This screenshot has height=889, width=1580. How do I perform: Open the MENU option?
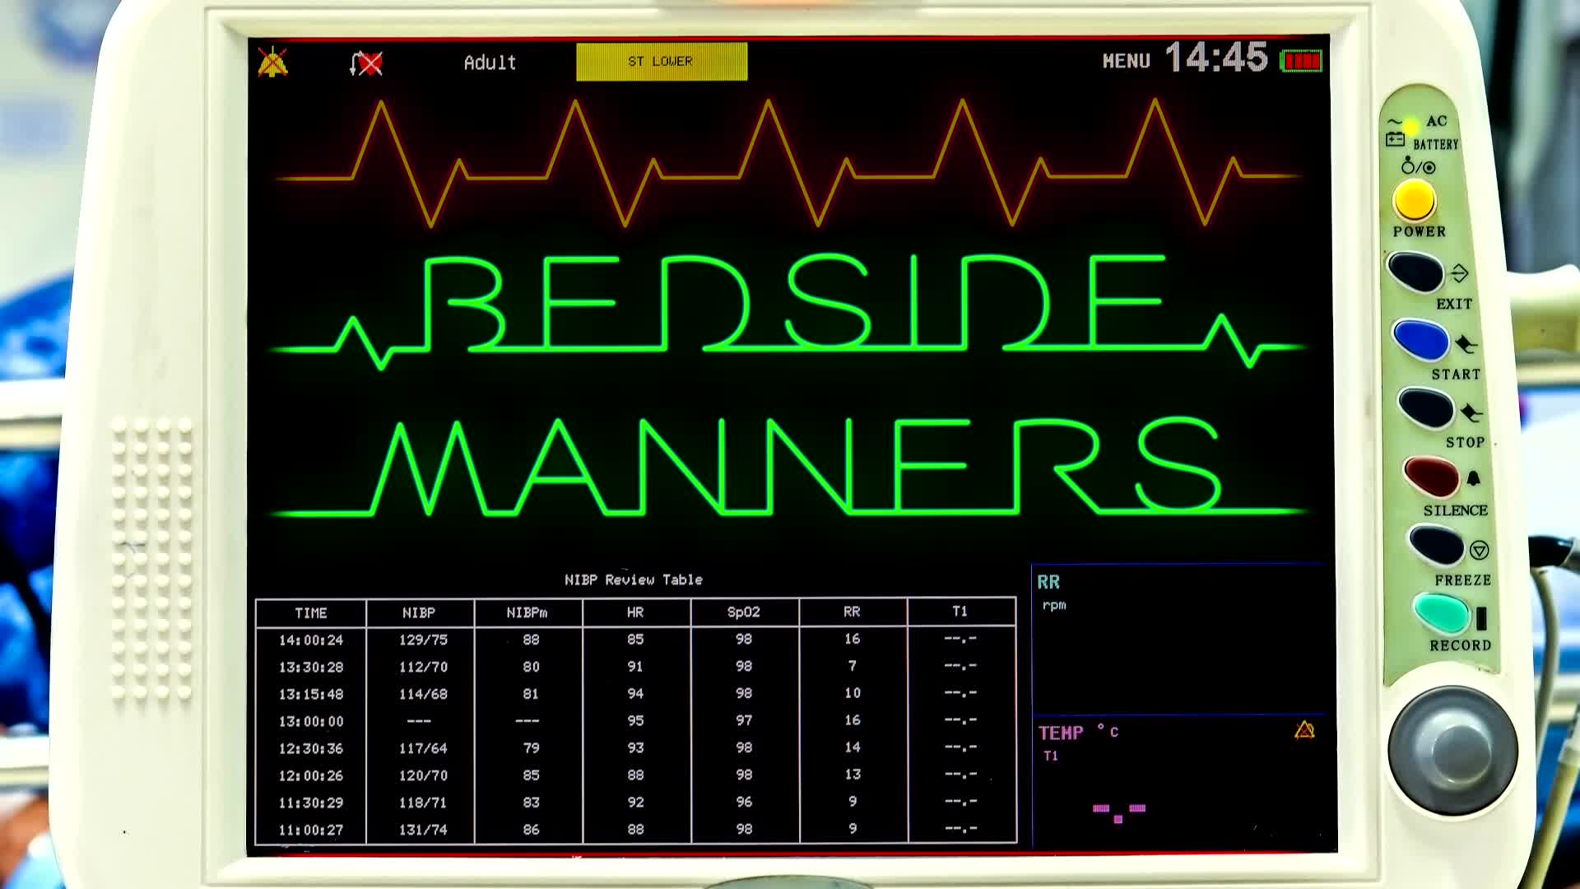tap(1126, 61)
